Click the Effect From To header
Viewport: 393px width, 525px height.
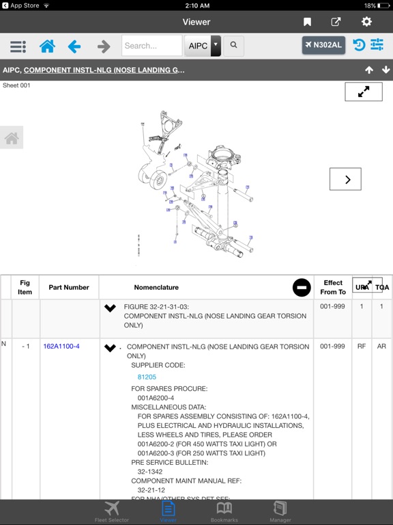(333, 287)
